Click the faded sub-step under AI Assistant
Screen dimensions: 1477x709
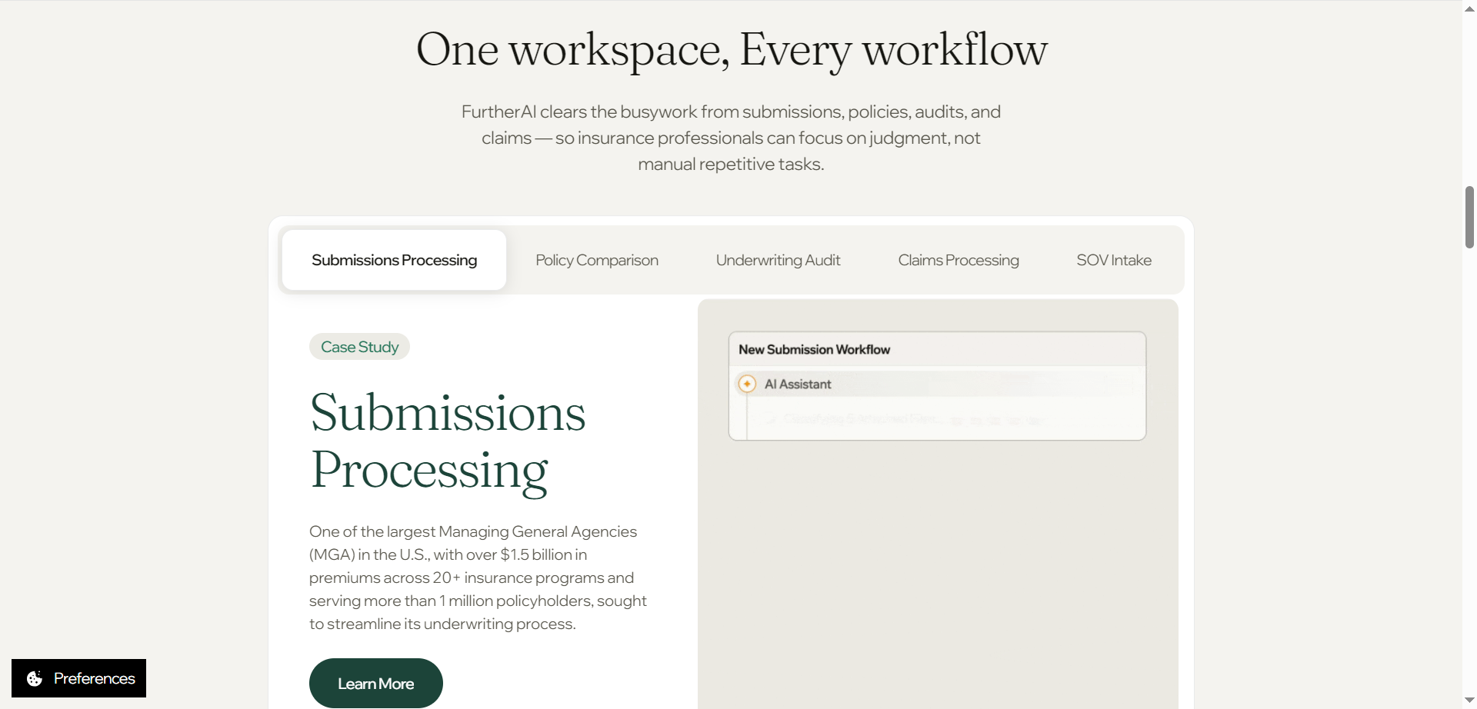862,420
